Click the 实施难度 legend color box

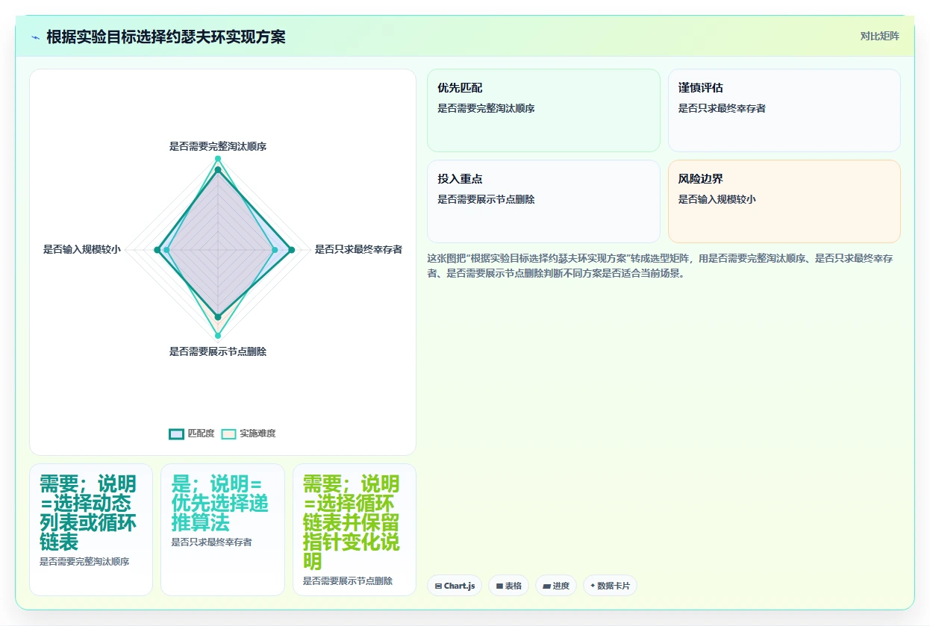[x=228, y=433]
